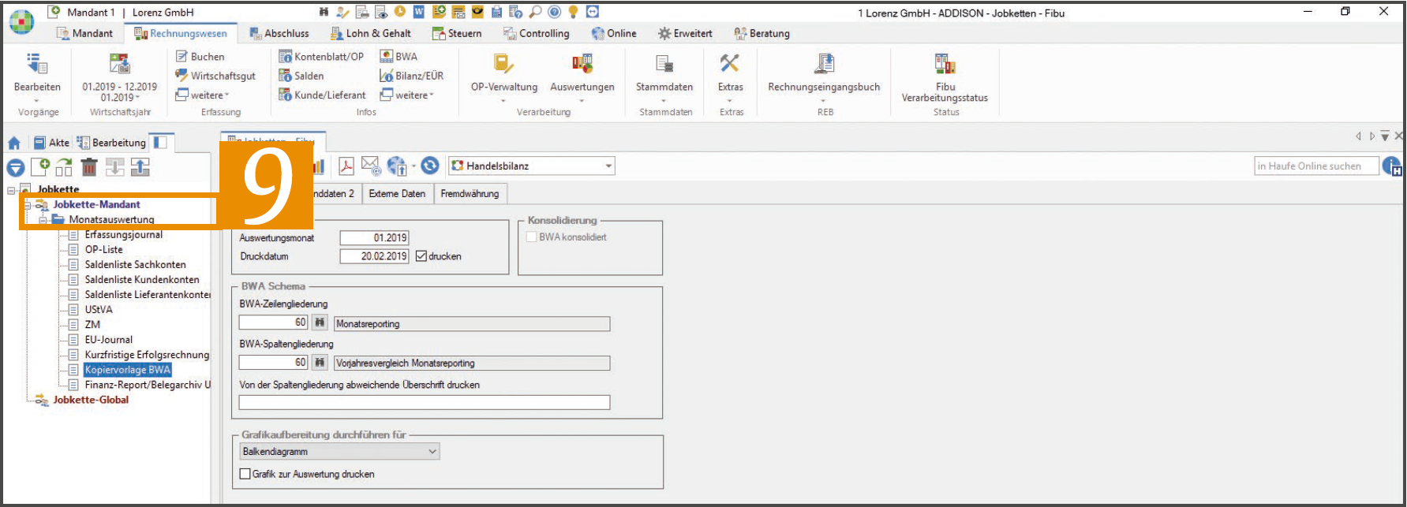Click the trash can delete icon
This screenshot has width=1407, height=507.
click(x=89, y=167)
